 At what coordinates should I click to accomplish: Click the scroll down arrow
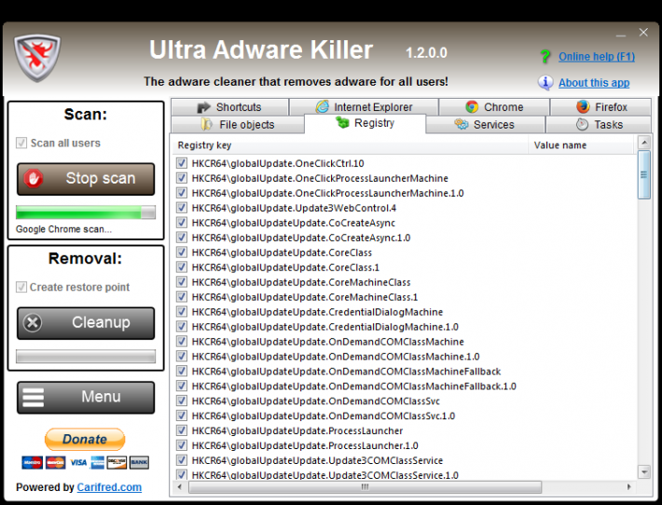coord(644,471)
